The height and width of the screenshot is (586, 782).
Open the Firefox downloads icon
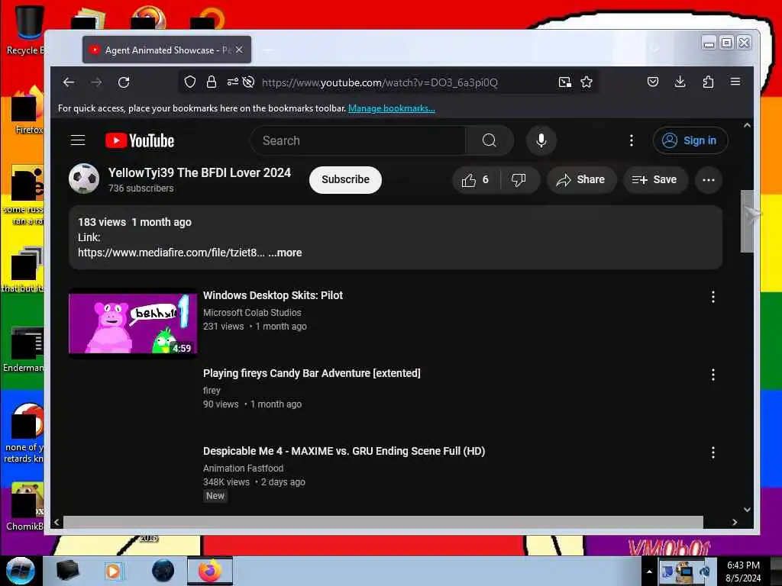[680, 82]
